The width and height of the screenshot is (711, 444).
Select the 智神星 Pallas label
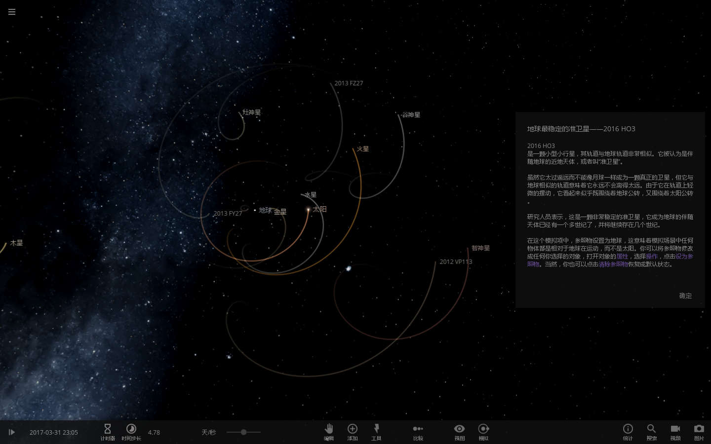[481, 248]
